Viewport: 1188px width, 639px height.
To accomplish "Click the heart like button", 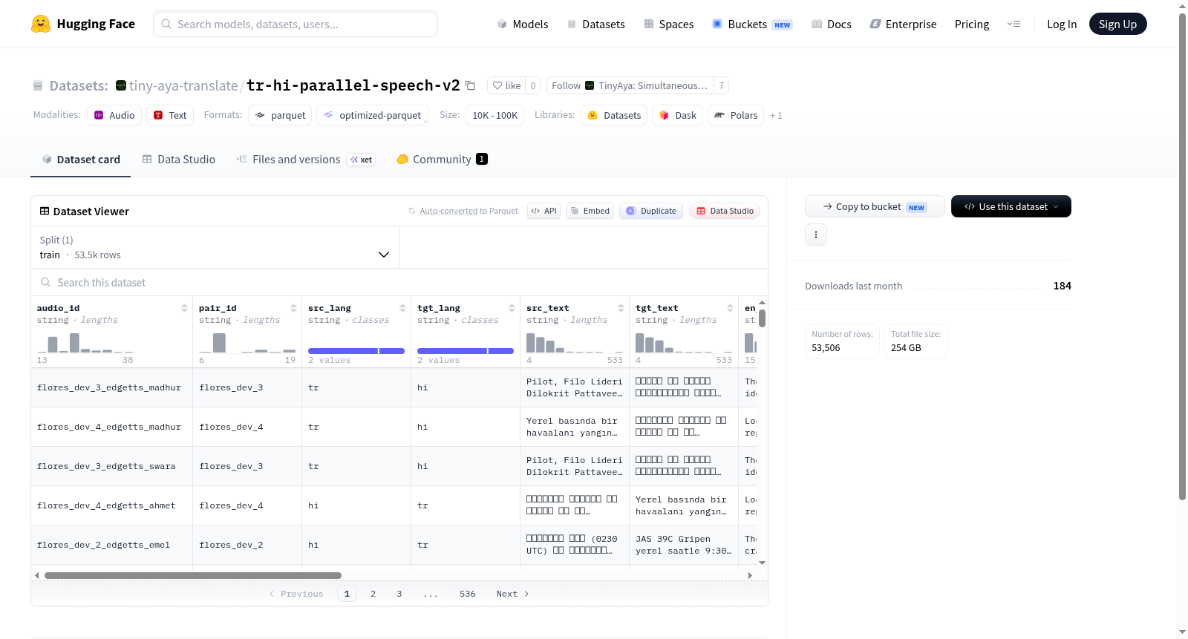I will (506, 85).
